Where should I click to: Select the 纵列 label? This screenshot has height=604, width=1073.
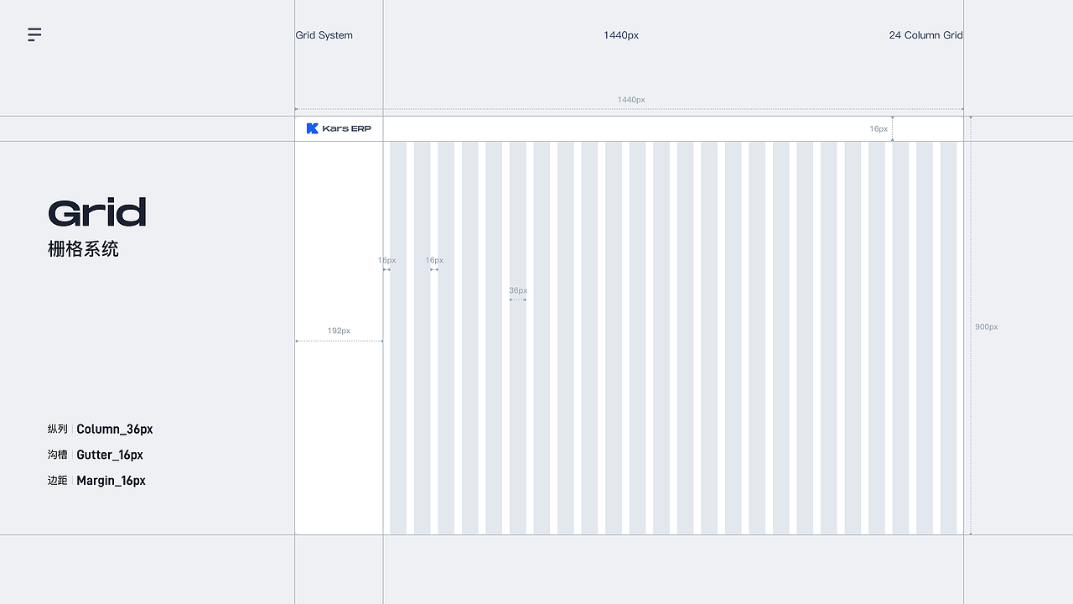[x=58, y=429]
